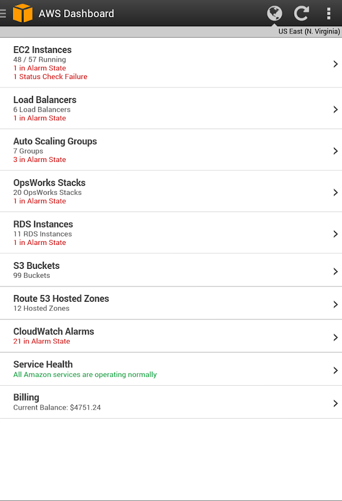Tap the OpsWorks Stacks chevron arrow

[x=335, y=192]
